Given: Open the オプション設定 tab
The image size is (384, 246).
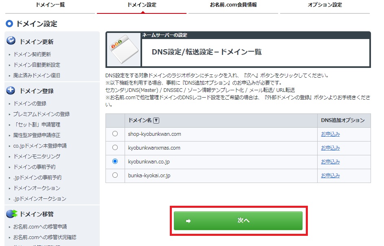Looking at the screenshot, I should tap(325, 5).
